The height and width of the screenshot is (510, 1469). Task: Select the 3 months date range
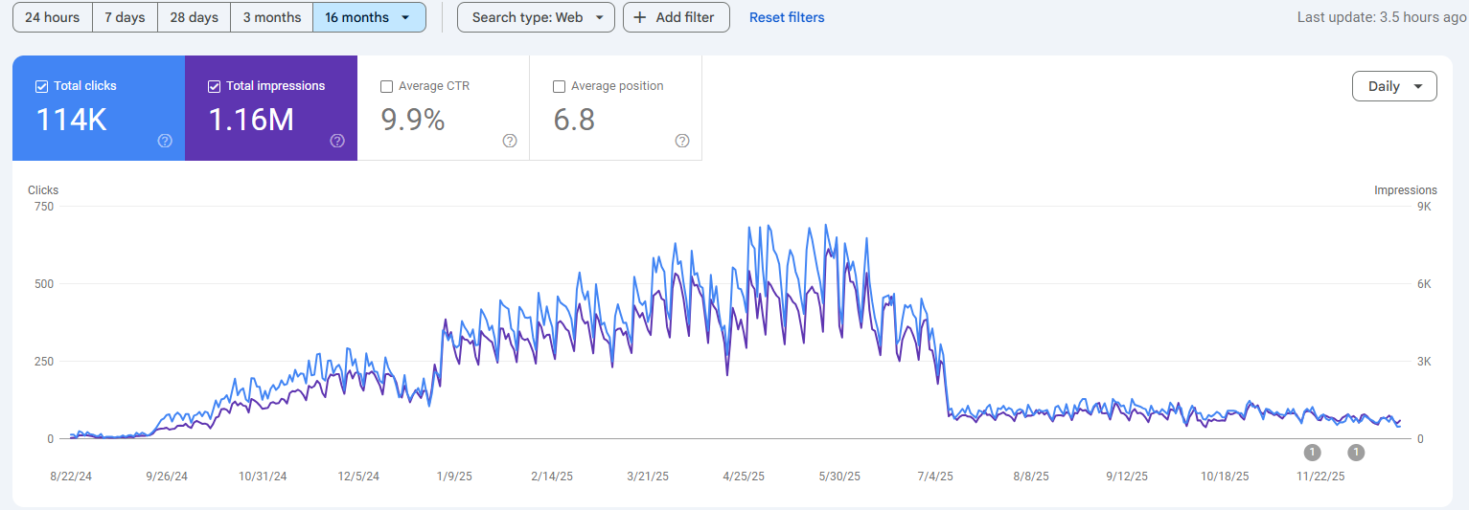271,17
